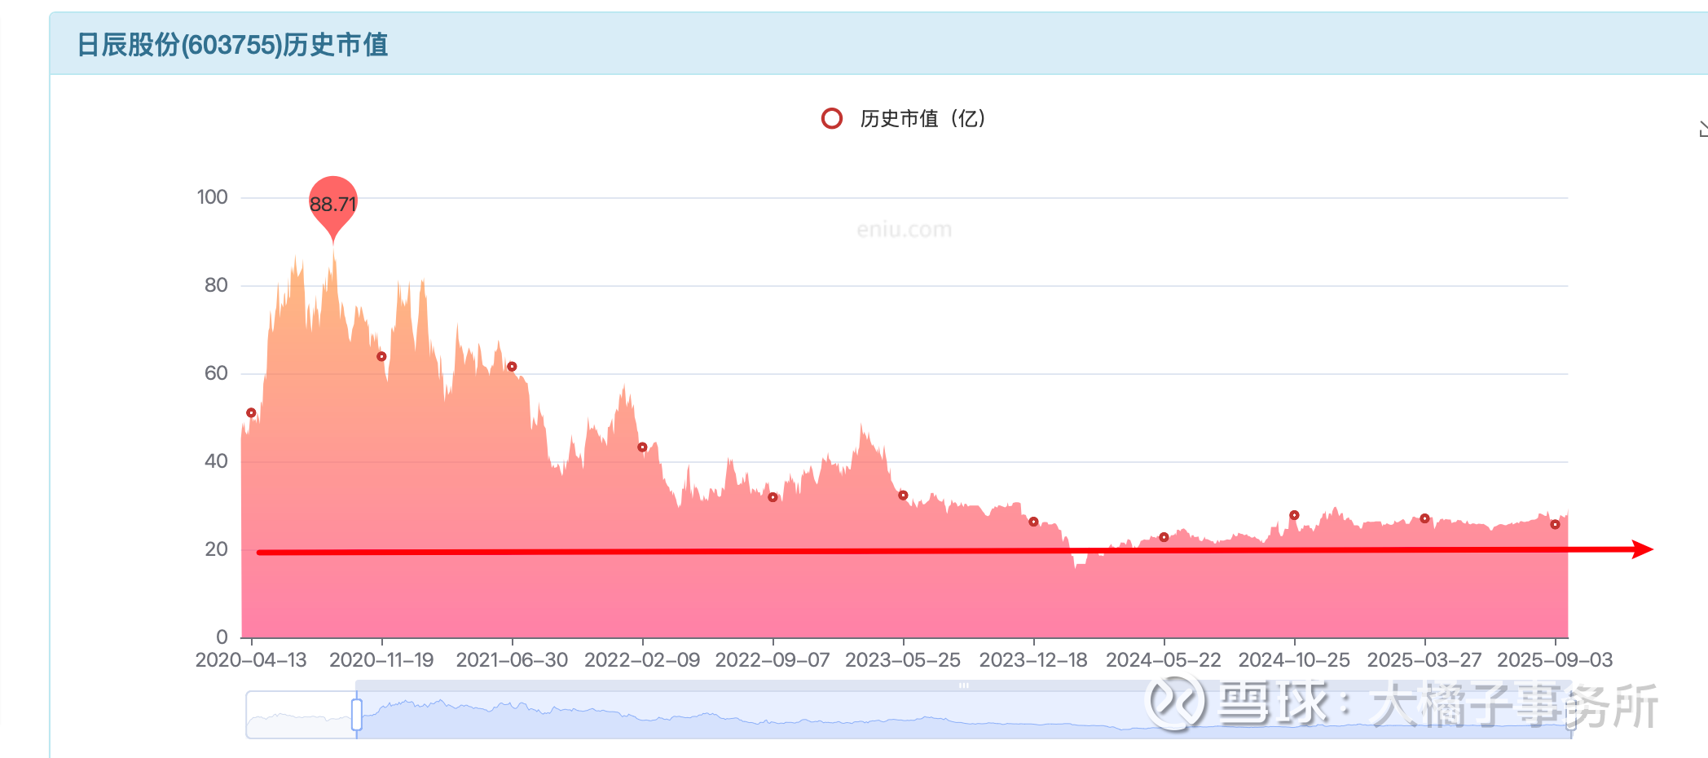Click the x-axis date 2024-10-25
Image resolution: width=1708 pixels, height=758 pixels.
tap(1294, 660)
